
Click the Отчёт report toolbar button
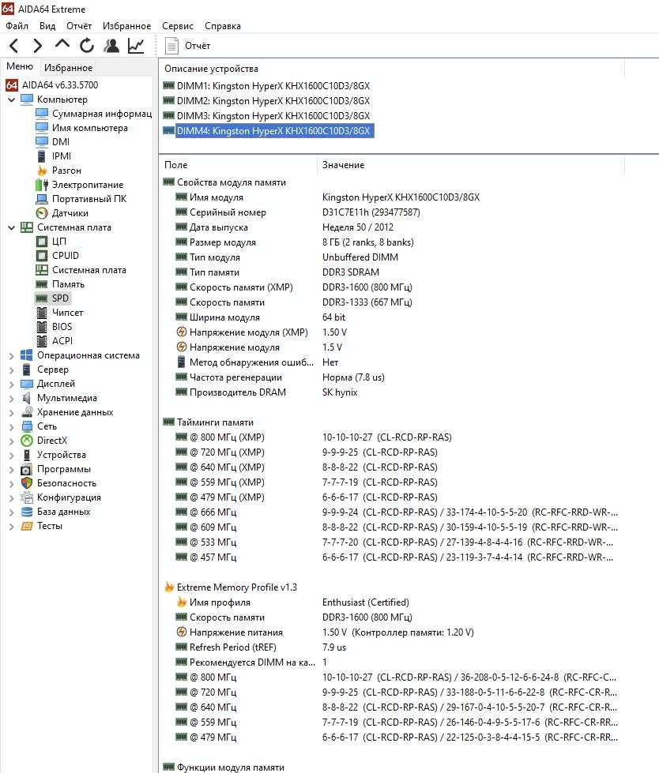point(188,46)
